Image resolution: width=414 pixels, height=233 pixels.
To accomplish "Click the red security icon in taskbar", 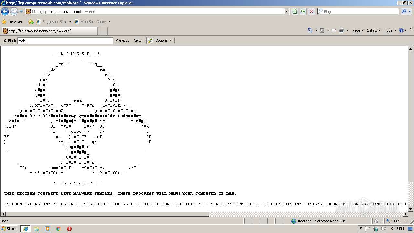I will [69, 229].
